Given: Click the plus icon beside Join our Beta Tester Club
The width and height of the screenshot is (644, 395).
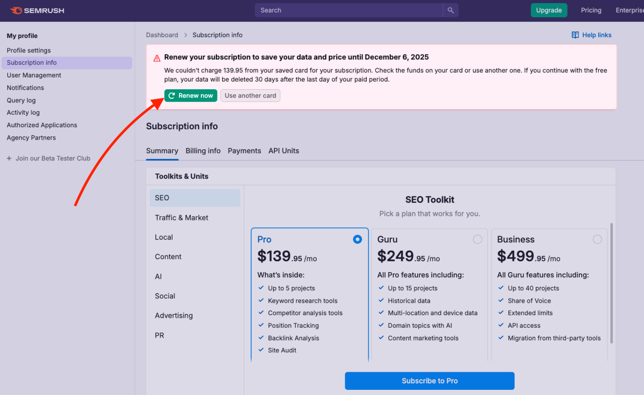Looking at the screenshot, I should (x=9, y=158).
